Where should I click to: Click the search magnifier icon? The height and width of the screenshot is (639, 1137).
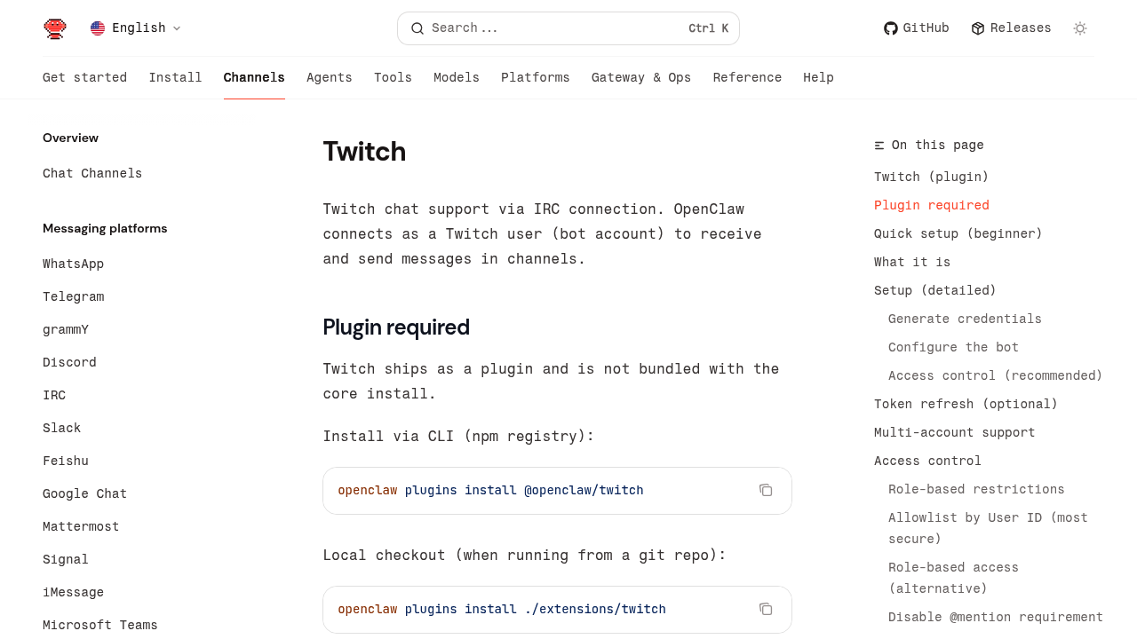(x=417, y=28)
